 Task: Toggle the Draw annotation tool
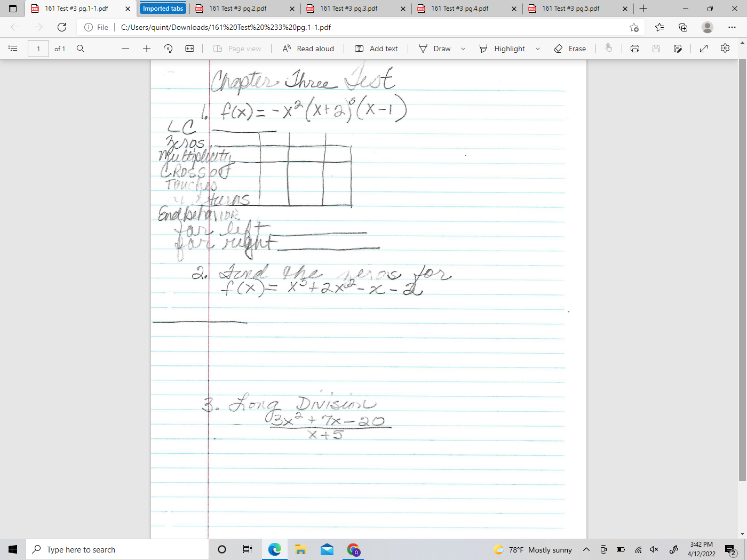pos(435,48)
